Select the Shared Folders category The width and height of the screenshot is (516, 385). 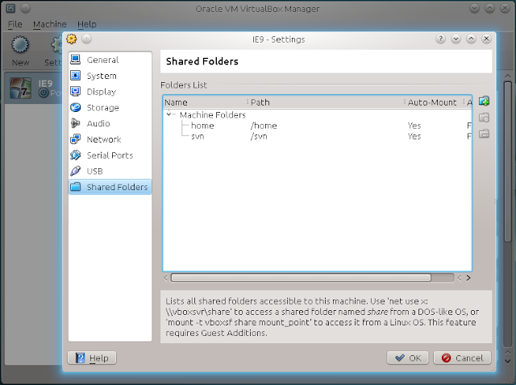point(110,187)
